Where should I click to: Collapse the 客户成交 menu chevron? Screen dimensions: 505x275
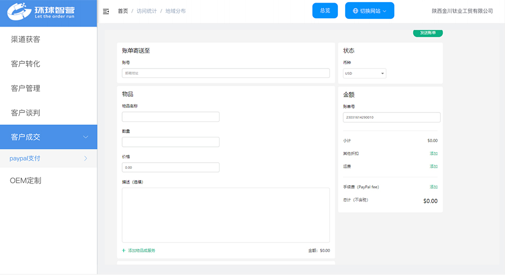[85, 137]
